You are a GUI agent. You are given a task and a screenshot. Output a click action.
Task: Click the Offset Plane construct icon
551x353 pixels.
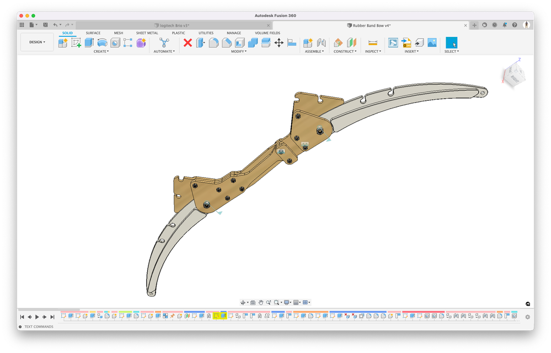coord(338,43)
